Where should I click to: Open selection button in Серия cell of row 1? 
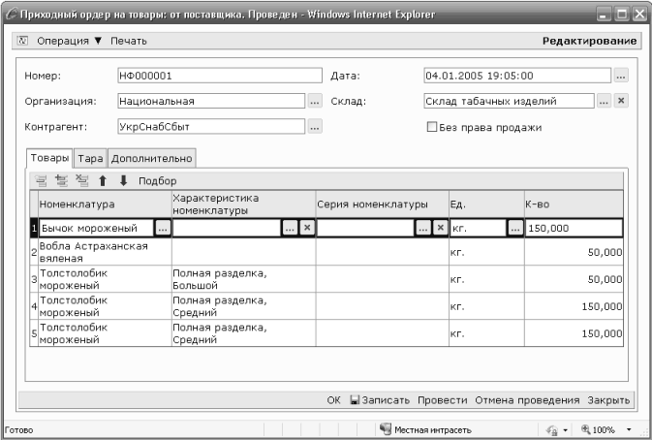tap(423, 228)
